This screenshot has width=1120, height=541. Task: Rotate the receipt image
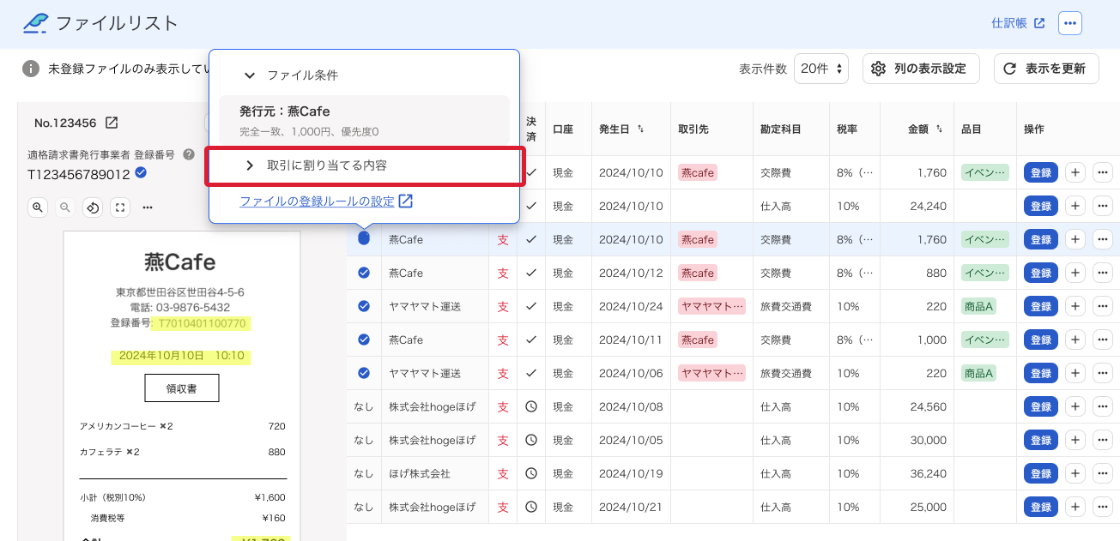(x=93, y=207)
